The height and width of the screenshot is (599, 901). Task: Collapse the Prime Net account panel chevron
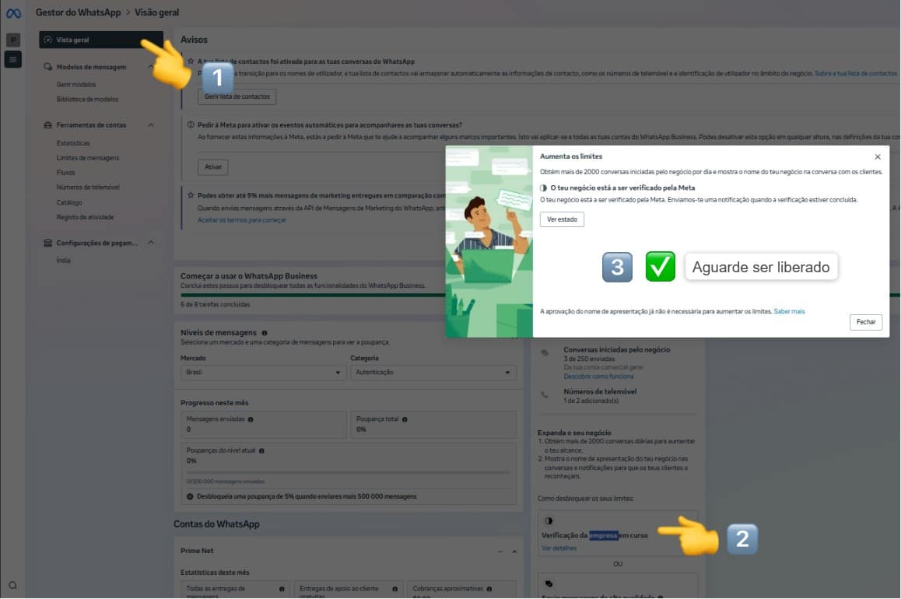tap(514, 552)
